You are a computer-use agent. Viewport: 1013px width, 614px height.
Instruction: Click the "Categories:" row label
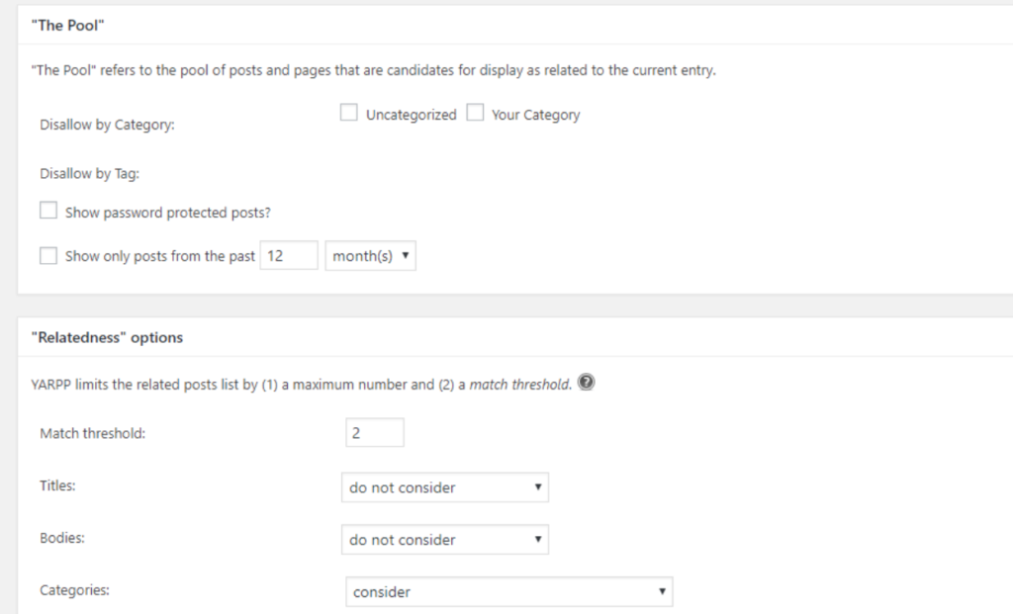(74, 591)
